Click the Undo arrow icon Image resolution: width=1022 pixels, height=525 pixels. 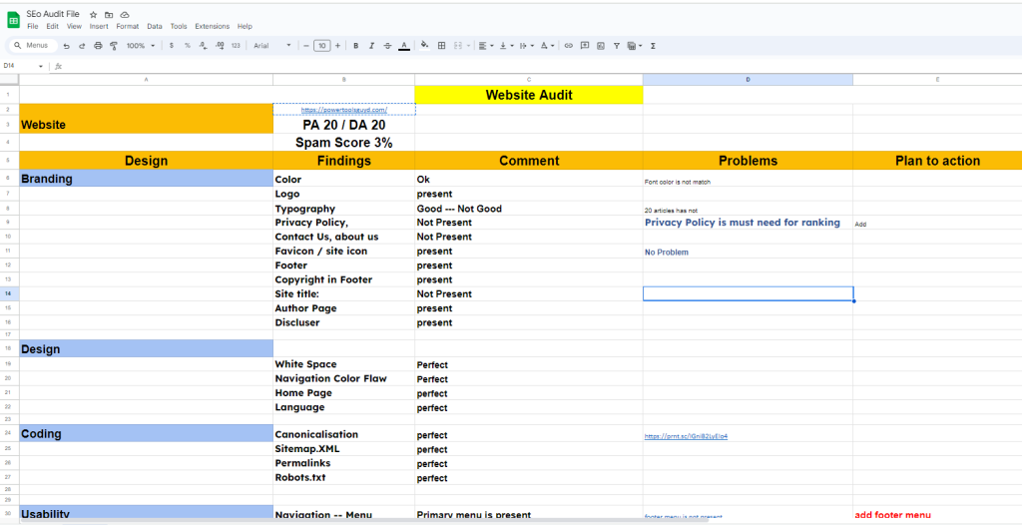(x=67, y=46)
